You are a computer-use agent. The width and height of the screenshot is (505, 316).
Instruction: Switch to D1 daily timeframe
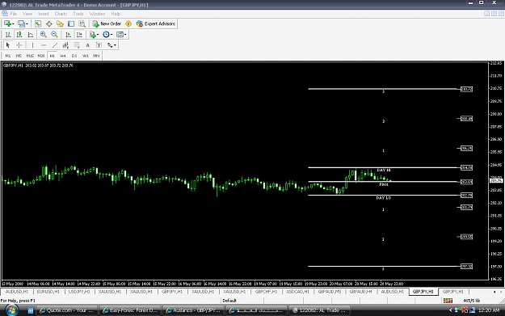click(74, 56)
